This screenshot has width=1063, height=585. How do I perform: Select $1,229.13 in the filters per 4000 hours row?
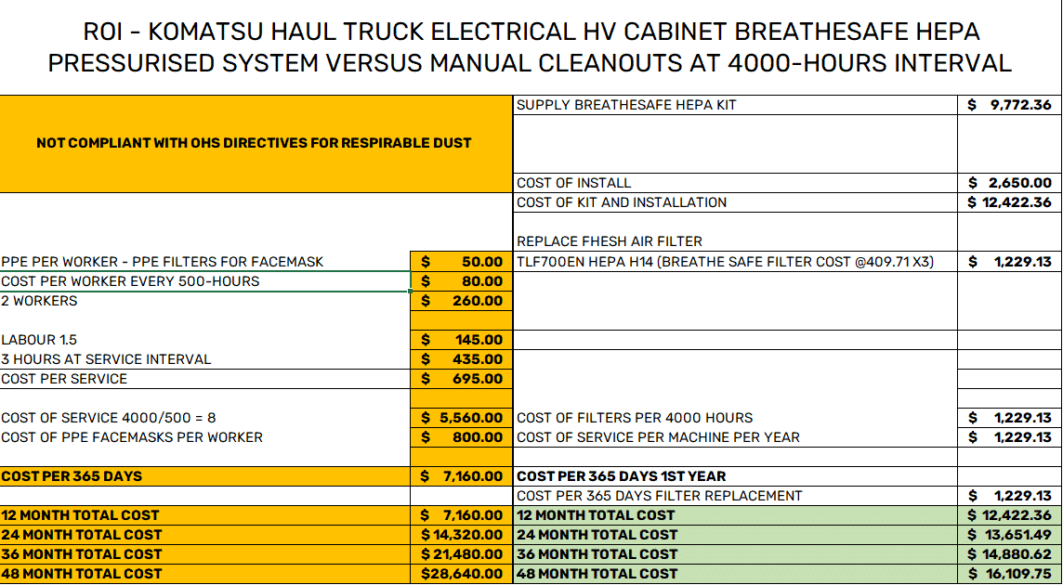click(x=1009, y=418)
